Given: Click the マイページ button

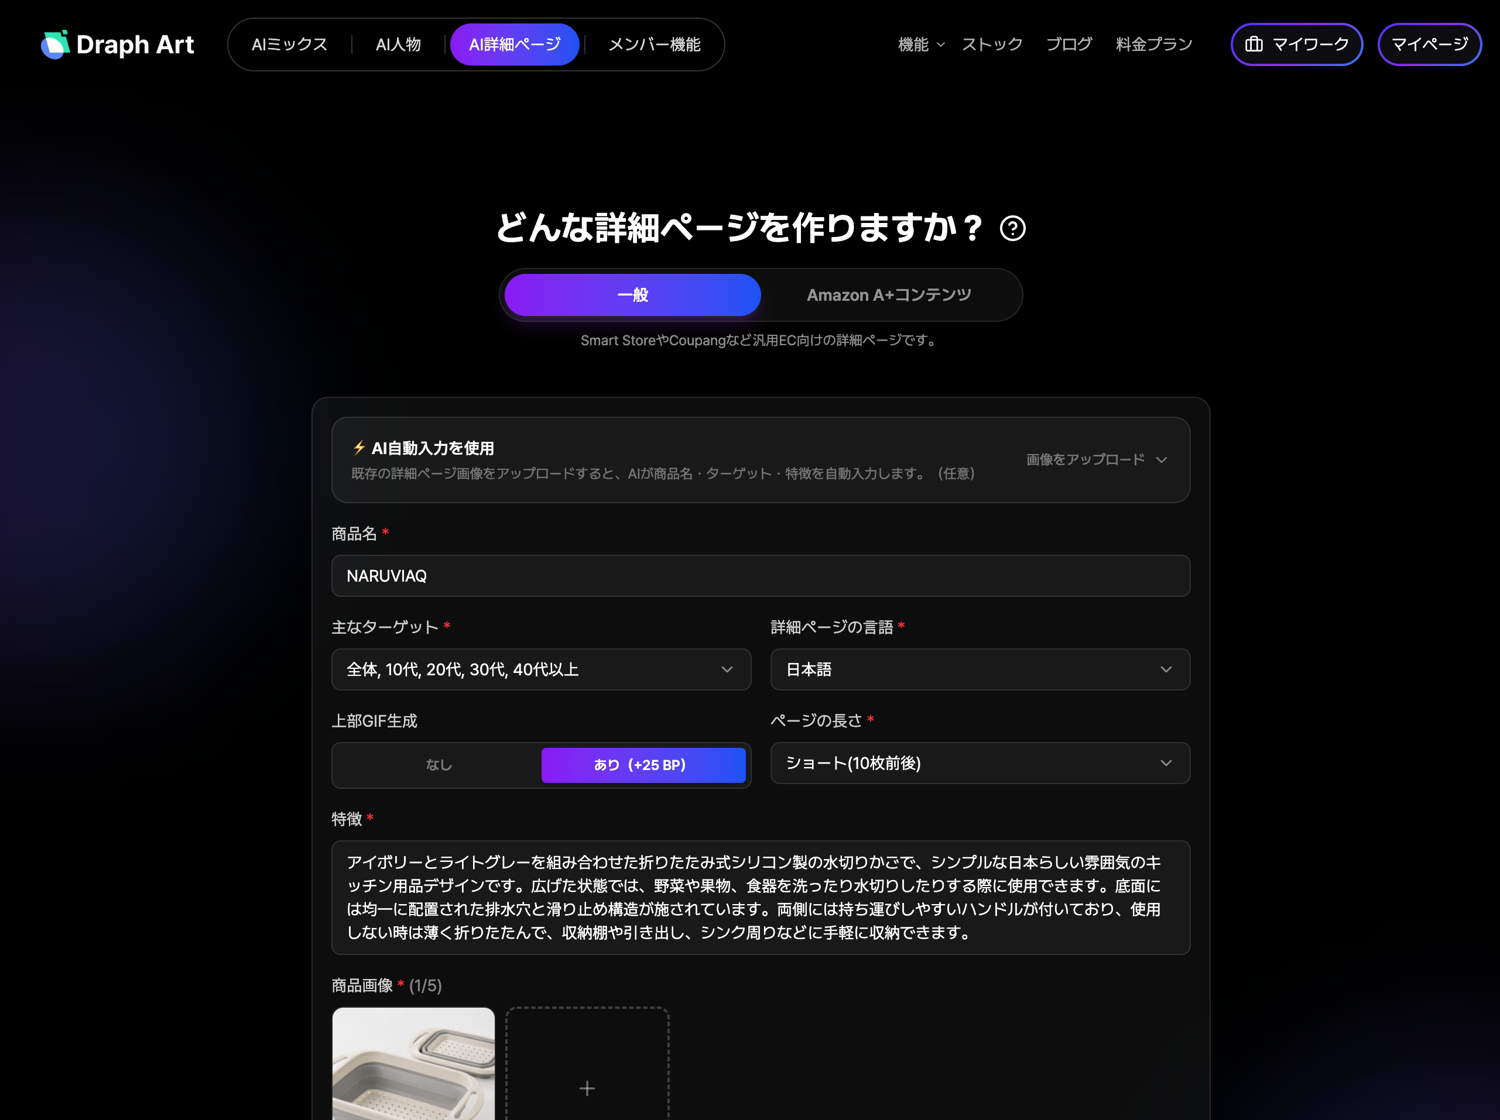Looking at the screenshot, I should 1430,44.
